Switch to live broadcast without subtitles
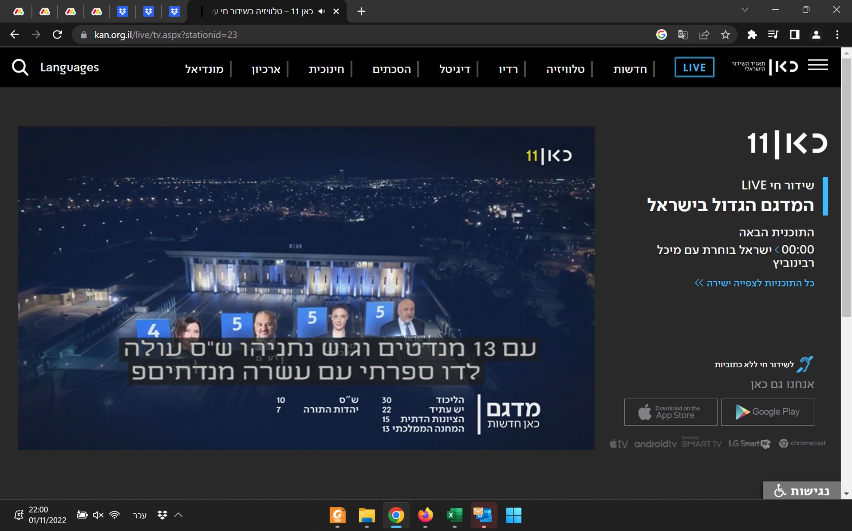The height and width of the screenshot is (531, 852). pyautogui.click(x=754, y=365)
